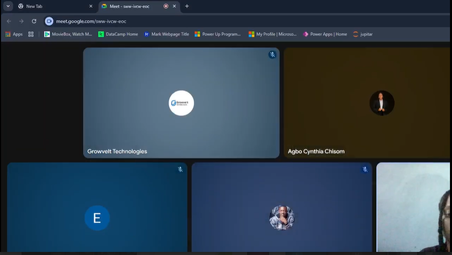Click muted mic icon on participant E tile
Screen dimensions: 452x255
[x=180, y=169]
